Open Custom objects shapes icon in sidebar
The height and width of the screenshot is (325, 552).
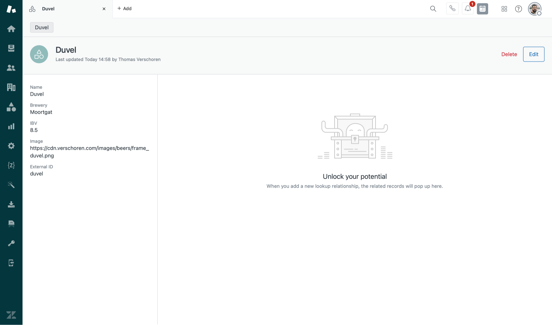click(x=11, y=107)
